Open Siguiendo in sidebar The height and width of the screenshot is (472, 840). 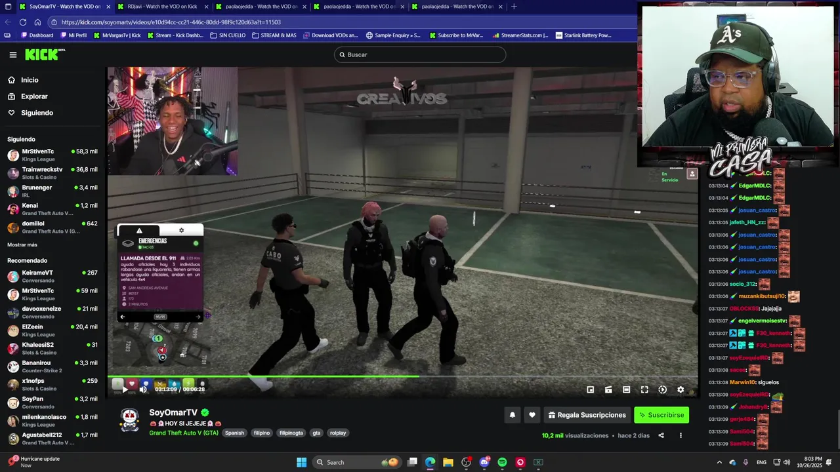[37, 113]
